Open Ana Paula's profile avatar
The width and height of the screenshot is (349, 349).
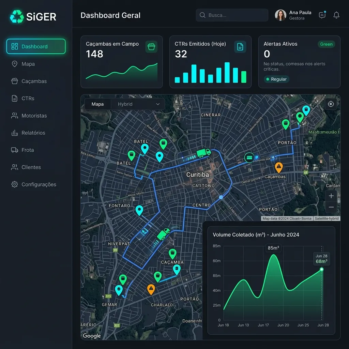(280, 15)
